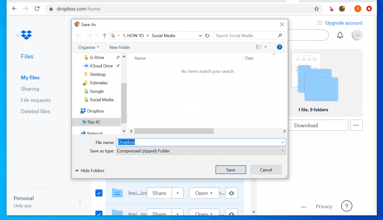Screen dimensions: 383x220
Task: Open the orange V profile avatar in Chrome
Action: pyautogui.click(x=358, y=9)
